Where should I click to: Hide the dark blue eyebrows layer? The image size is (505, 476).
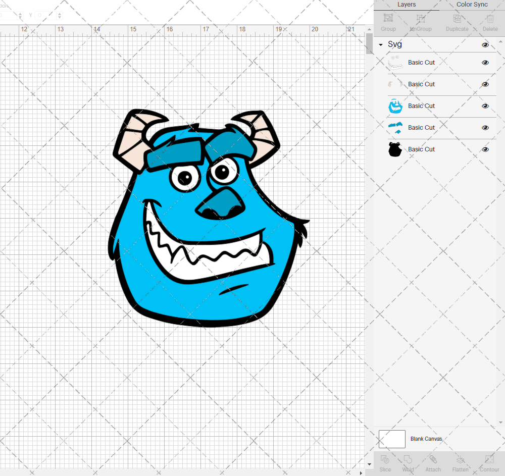coord(485,128)
